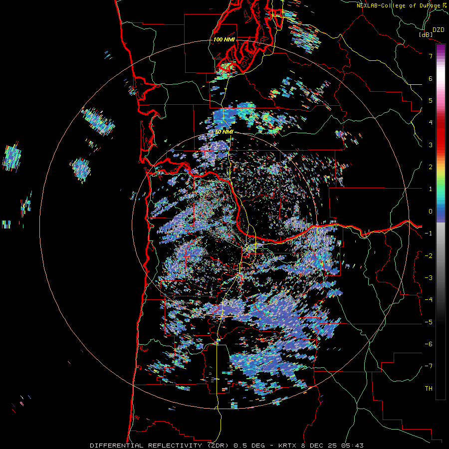This screenshot has height=449, width=449.
Task: Click the 3 value on color scale
Action: (431, 145)
